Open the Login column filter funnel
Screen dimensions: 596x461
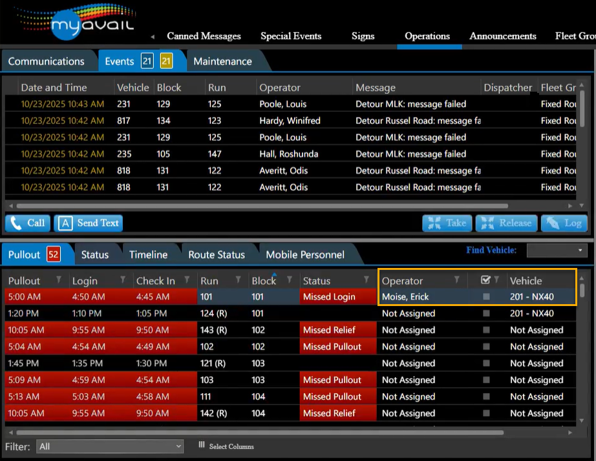[123, 280]
